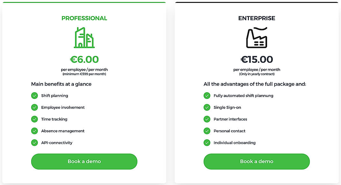Click the checkmark beside Partner interfaces

[x=207, y=119]
